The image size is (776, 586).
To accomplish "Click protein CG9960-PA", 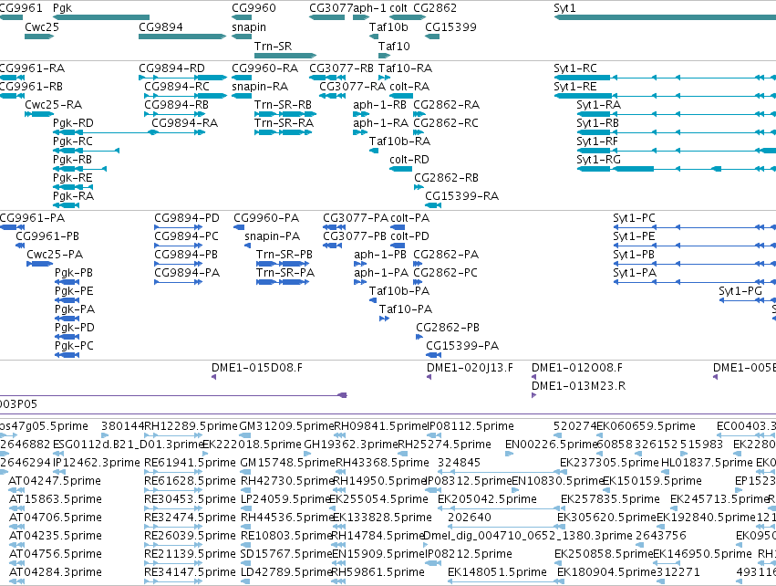I will coord(239,227).
